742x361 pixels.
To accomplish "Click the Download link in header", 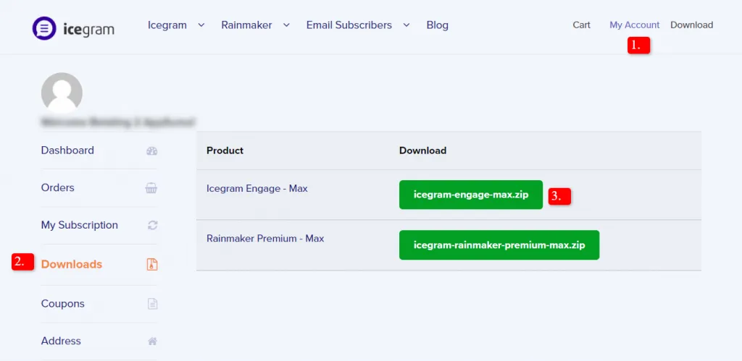I will pos(691,25).
